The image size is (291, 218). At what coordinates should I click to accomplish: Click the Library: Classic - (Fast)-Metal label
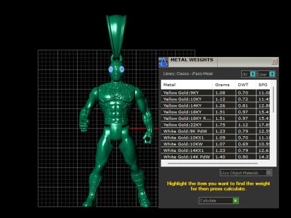pyautogui.click(x=188, y=74)
